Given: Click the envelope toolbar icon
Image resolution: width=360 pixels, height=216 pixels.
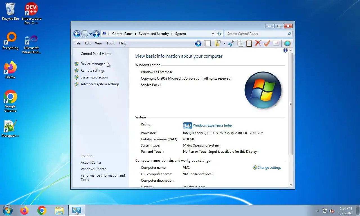Looking at the screenshot, I should point(276,43).
